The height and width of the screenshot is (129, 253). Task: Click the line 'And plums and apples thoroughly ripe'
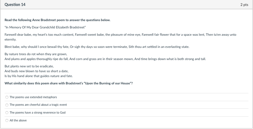click(105, 59)
